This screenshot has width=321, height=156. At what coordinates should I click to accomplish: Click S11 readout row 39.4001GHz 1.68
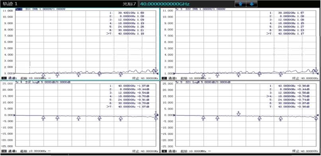pos(127,13)
